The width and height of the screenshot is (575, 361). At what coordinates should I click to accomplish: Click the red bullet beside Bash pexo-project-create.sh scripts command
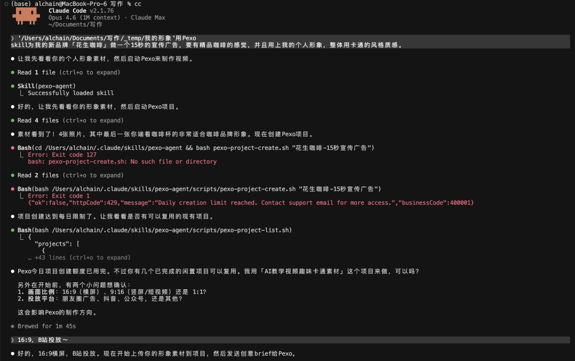(x=12, y=189)
